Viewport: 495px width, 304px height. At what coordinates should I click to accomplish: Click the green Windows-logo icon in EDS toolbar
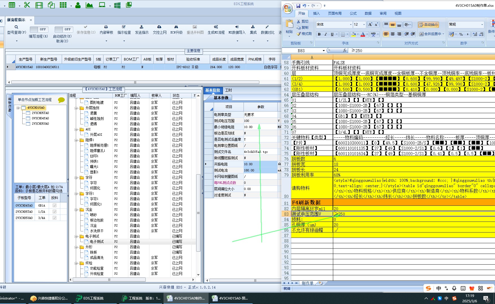117,5
